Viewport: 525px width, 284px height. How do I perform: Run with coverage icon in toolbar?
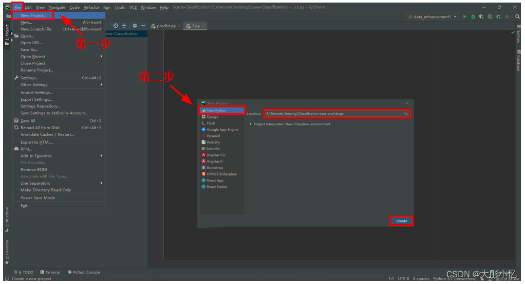(x=481, y=16)
